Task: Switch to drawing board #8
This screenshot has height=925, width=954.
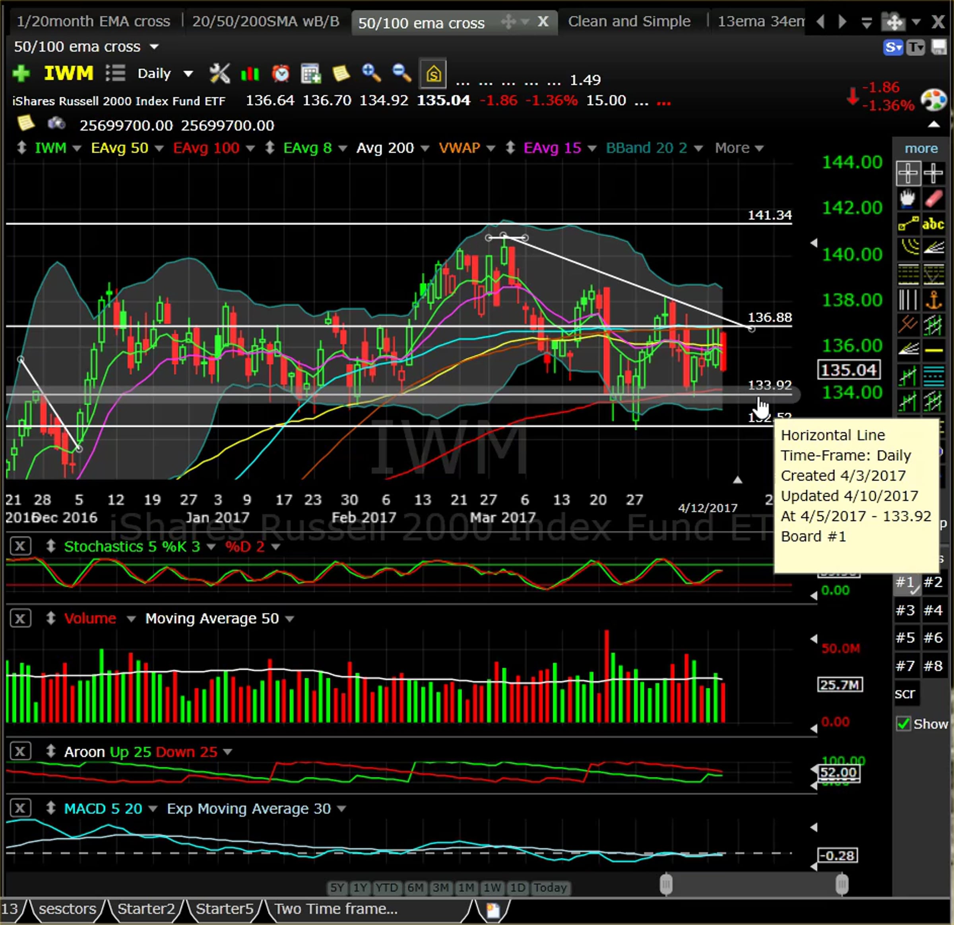Action: pyautogui.click(x=933, y=666)
